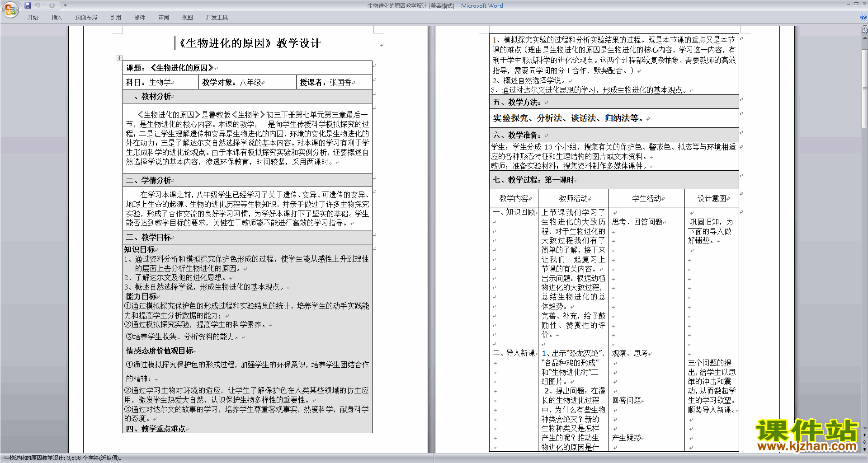This screenshot has height=463, width=868.
Task: Open the 邮件 ribbon tab
Action: click(x=140, y=17)
